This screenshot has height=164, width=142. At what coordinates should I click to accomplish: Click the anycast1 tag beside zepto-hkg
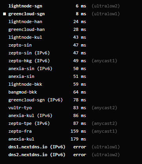[104, 61]
